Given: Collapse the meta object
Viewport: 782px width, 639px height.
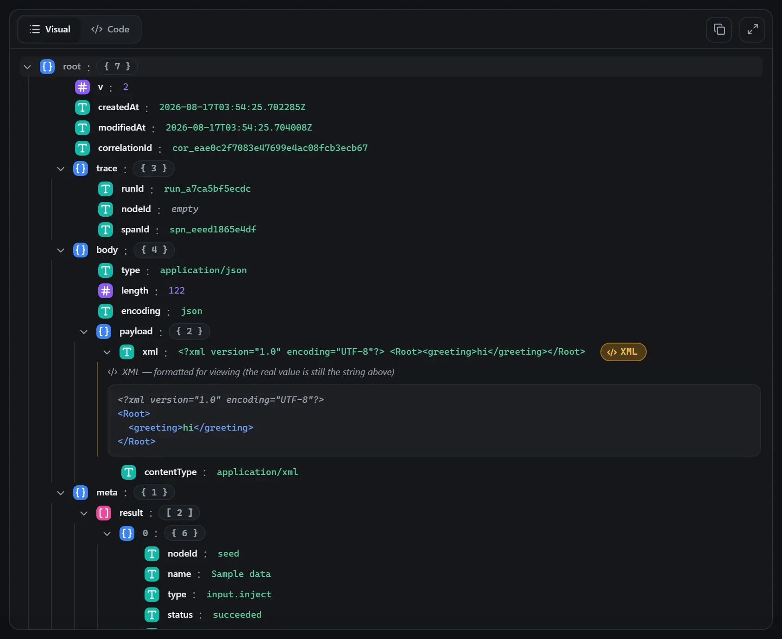Looking at the screenshot, I should tap(61, 493).
